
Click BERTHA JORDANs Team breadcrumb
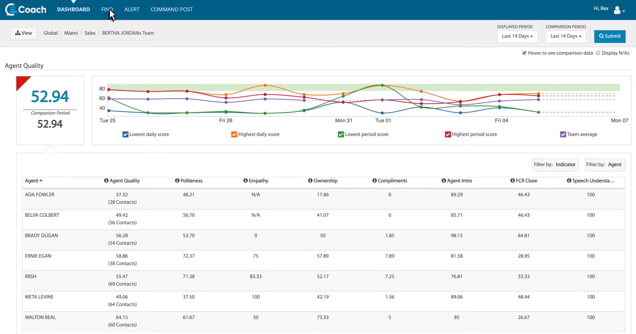128,33
